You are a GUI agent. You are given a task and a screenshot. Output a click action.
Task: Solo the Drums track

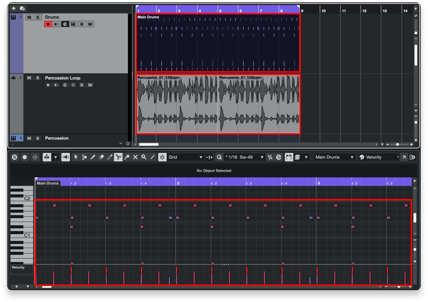click(38, 17)
